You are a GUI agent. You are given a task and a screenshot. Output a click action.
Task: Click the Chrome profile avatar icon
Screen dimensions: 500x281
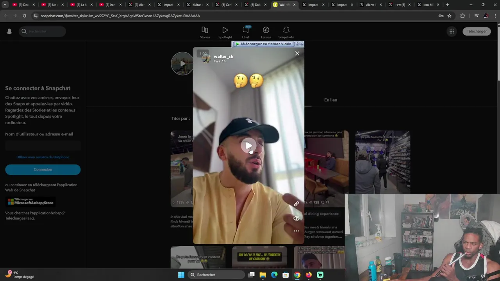(x=486, y=16)
